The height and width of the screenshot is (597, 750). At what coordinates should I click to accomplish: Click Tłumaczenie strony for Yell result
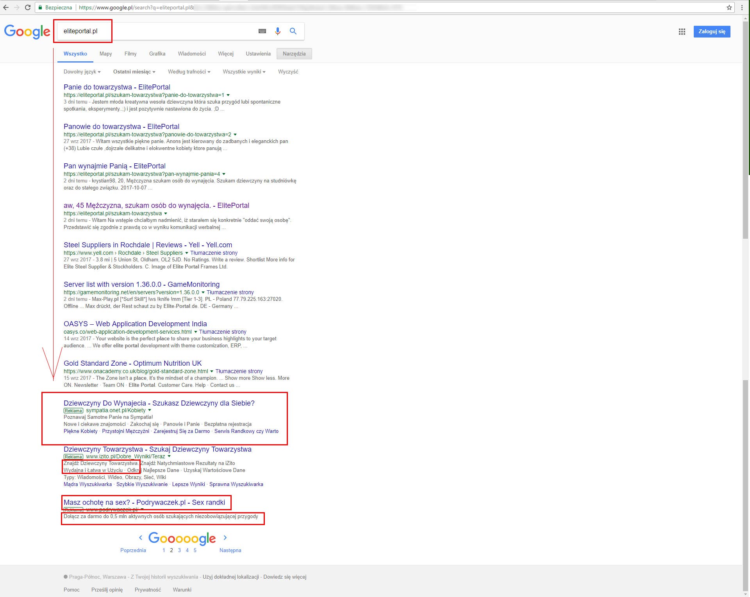pyautogui.click(x=214, y=253)
